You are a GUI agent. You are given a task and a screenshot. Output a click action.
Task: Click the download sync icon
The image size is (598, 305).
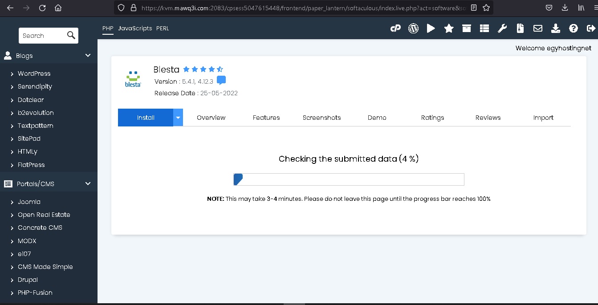click(556, 28)
